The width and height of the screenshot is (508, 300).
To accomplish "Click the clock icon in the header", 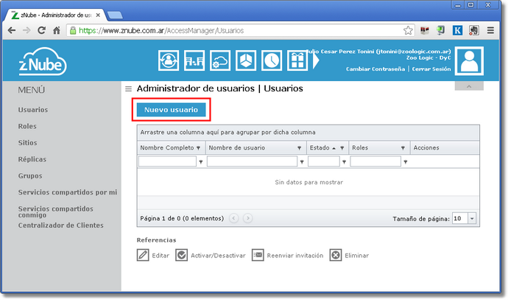I will 272,60.
